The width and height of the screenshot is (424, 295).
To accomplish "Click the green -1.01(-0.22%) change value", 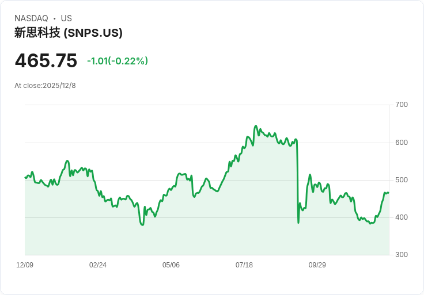I will tap(118, 61).
